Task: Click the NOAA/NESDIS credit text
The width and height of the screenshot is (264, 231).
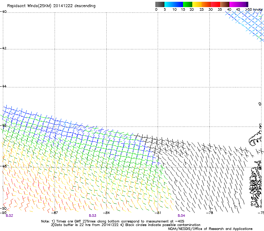Action: tap(210, 229)
